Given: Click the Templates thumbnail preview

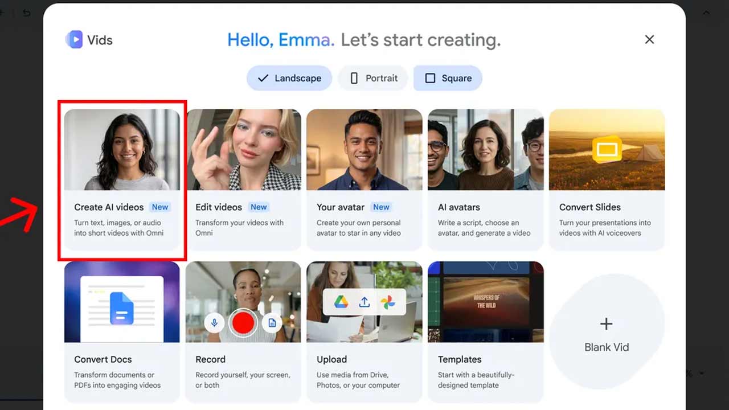Looking at the screenshot, I should pos(486,302).
